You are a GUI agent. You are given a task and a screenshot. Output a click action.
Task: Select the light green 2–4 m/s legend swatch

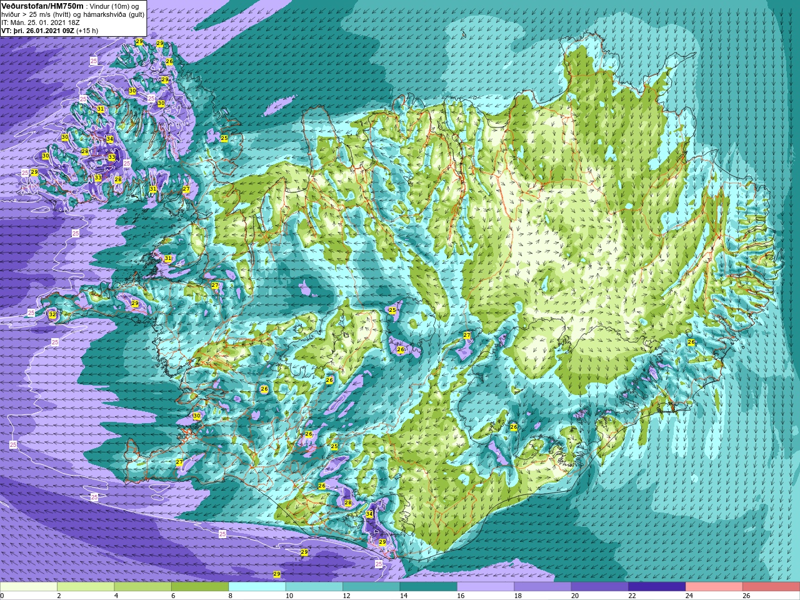86,587
